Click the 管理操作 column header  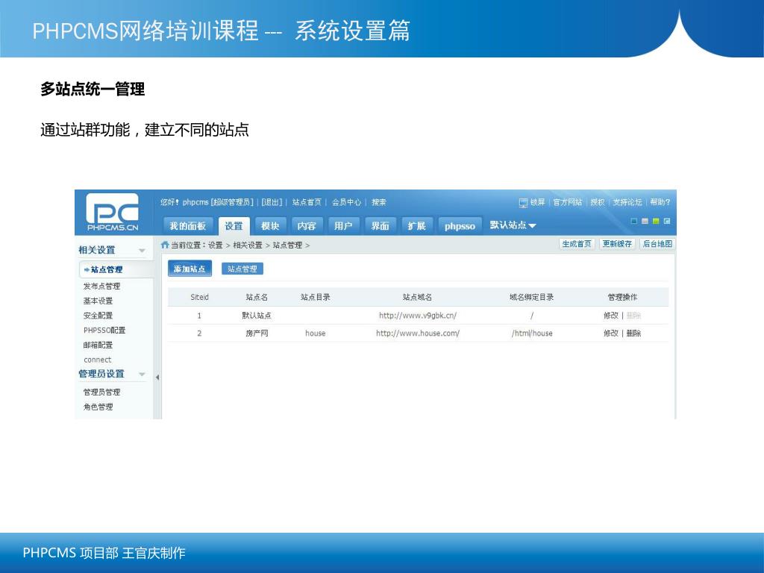click(x=622, y=297)
